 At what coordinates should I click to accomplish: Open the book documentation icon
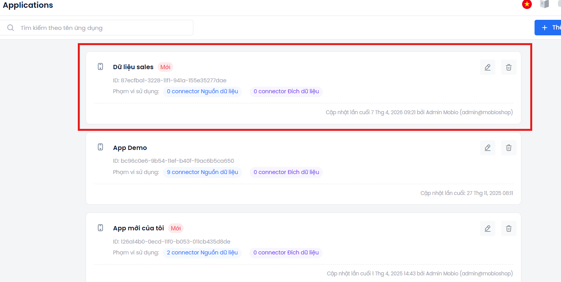544,4
